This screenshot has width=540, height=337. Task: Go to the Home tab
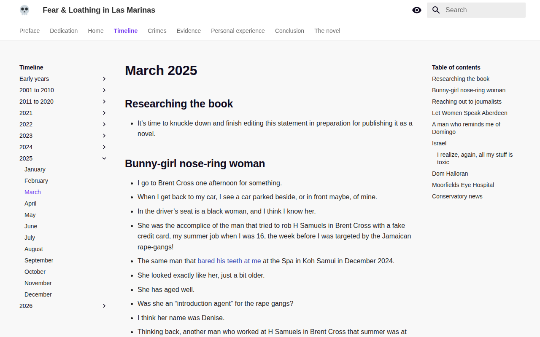96,31
